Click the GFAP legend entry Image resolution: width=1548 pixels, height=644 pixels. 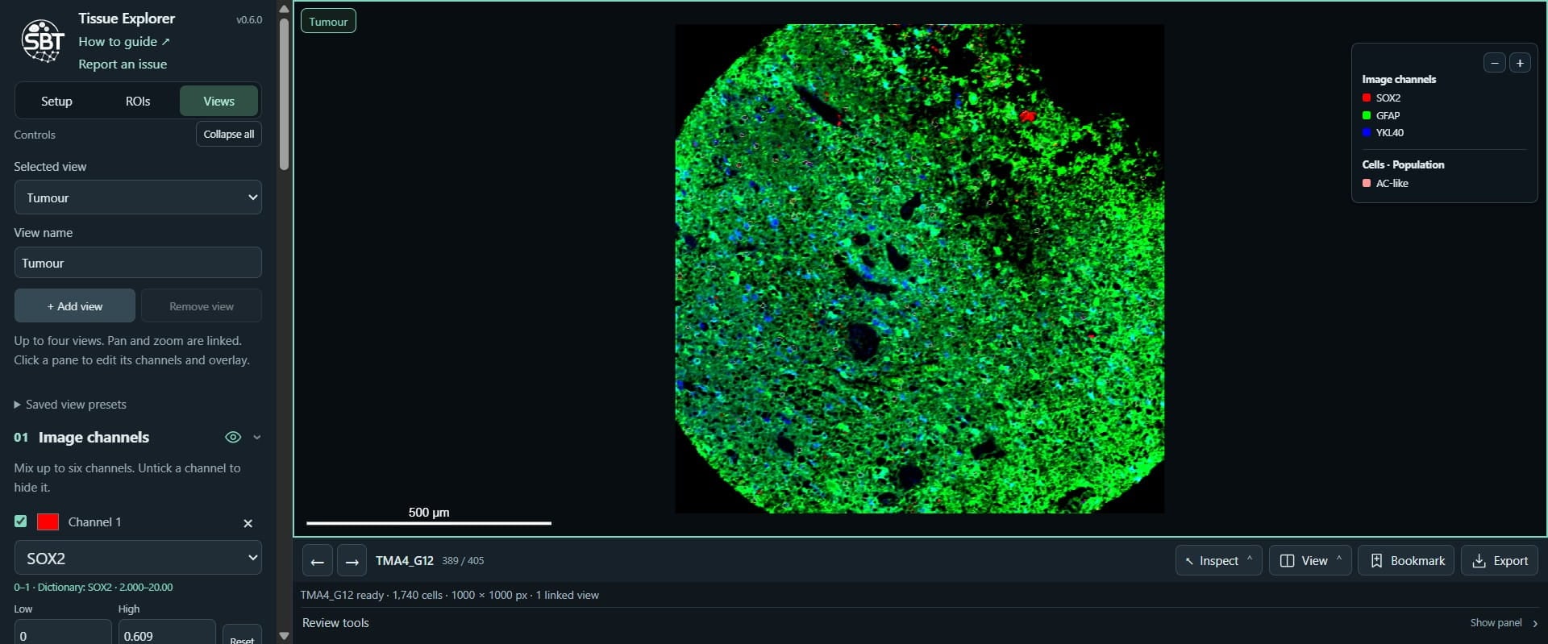[x=1381, y=115]
